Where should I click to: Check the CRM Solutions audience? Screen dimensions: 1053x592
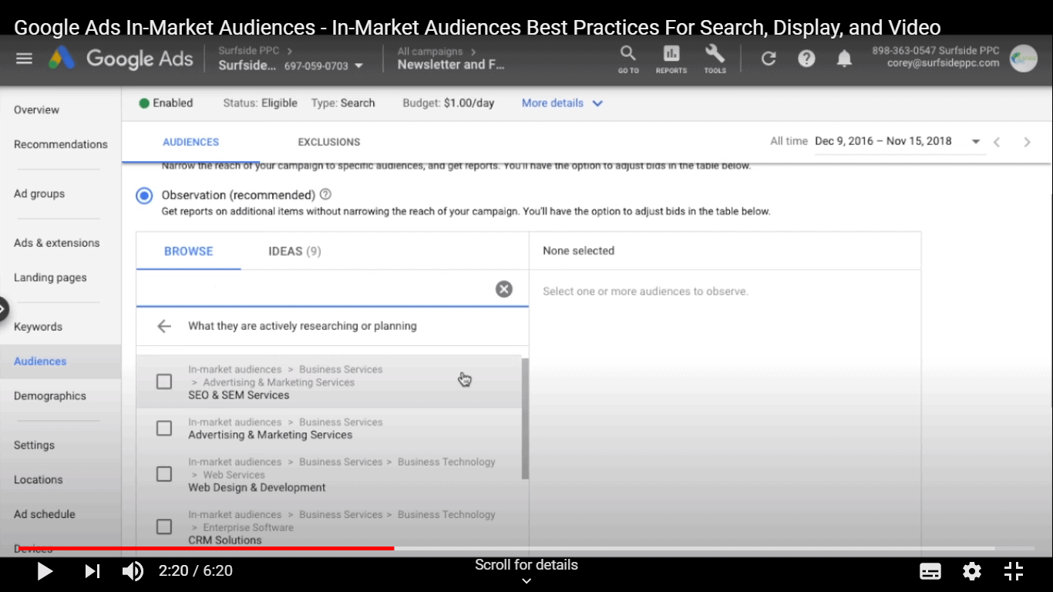click(x=164, y=526)
